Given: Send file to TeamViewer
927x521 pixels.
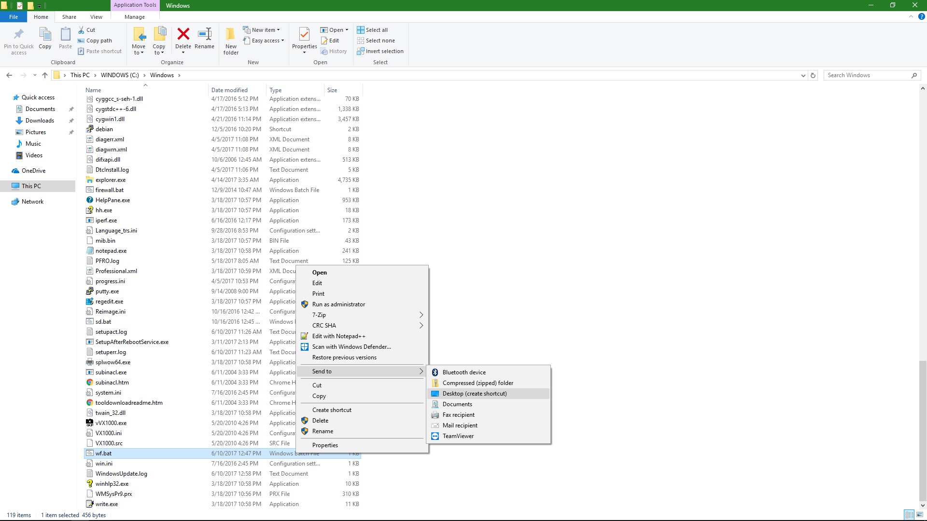Looking at the screenshot, I should [489, 436].
